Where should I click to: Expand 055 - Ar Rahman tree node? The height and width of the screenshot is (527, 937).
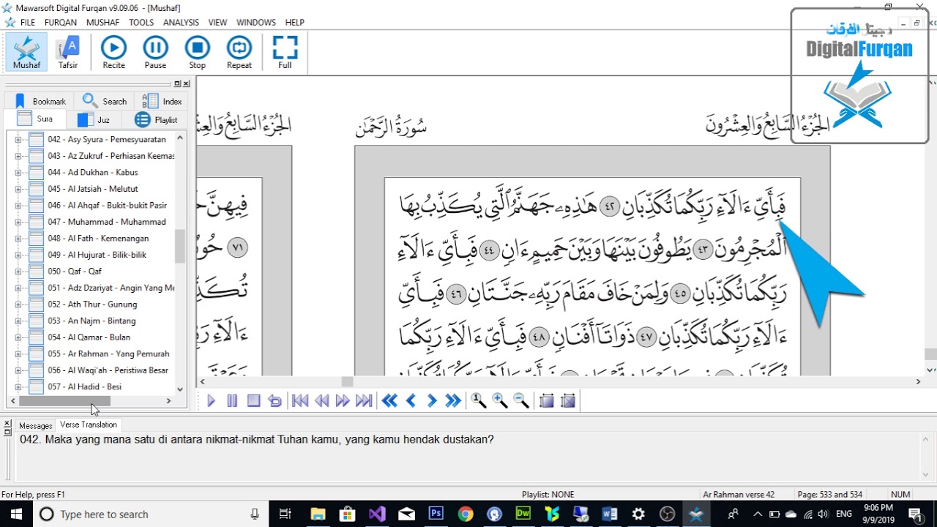pos(18,354)
